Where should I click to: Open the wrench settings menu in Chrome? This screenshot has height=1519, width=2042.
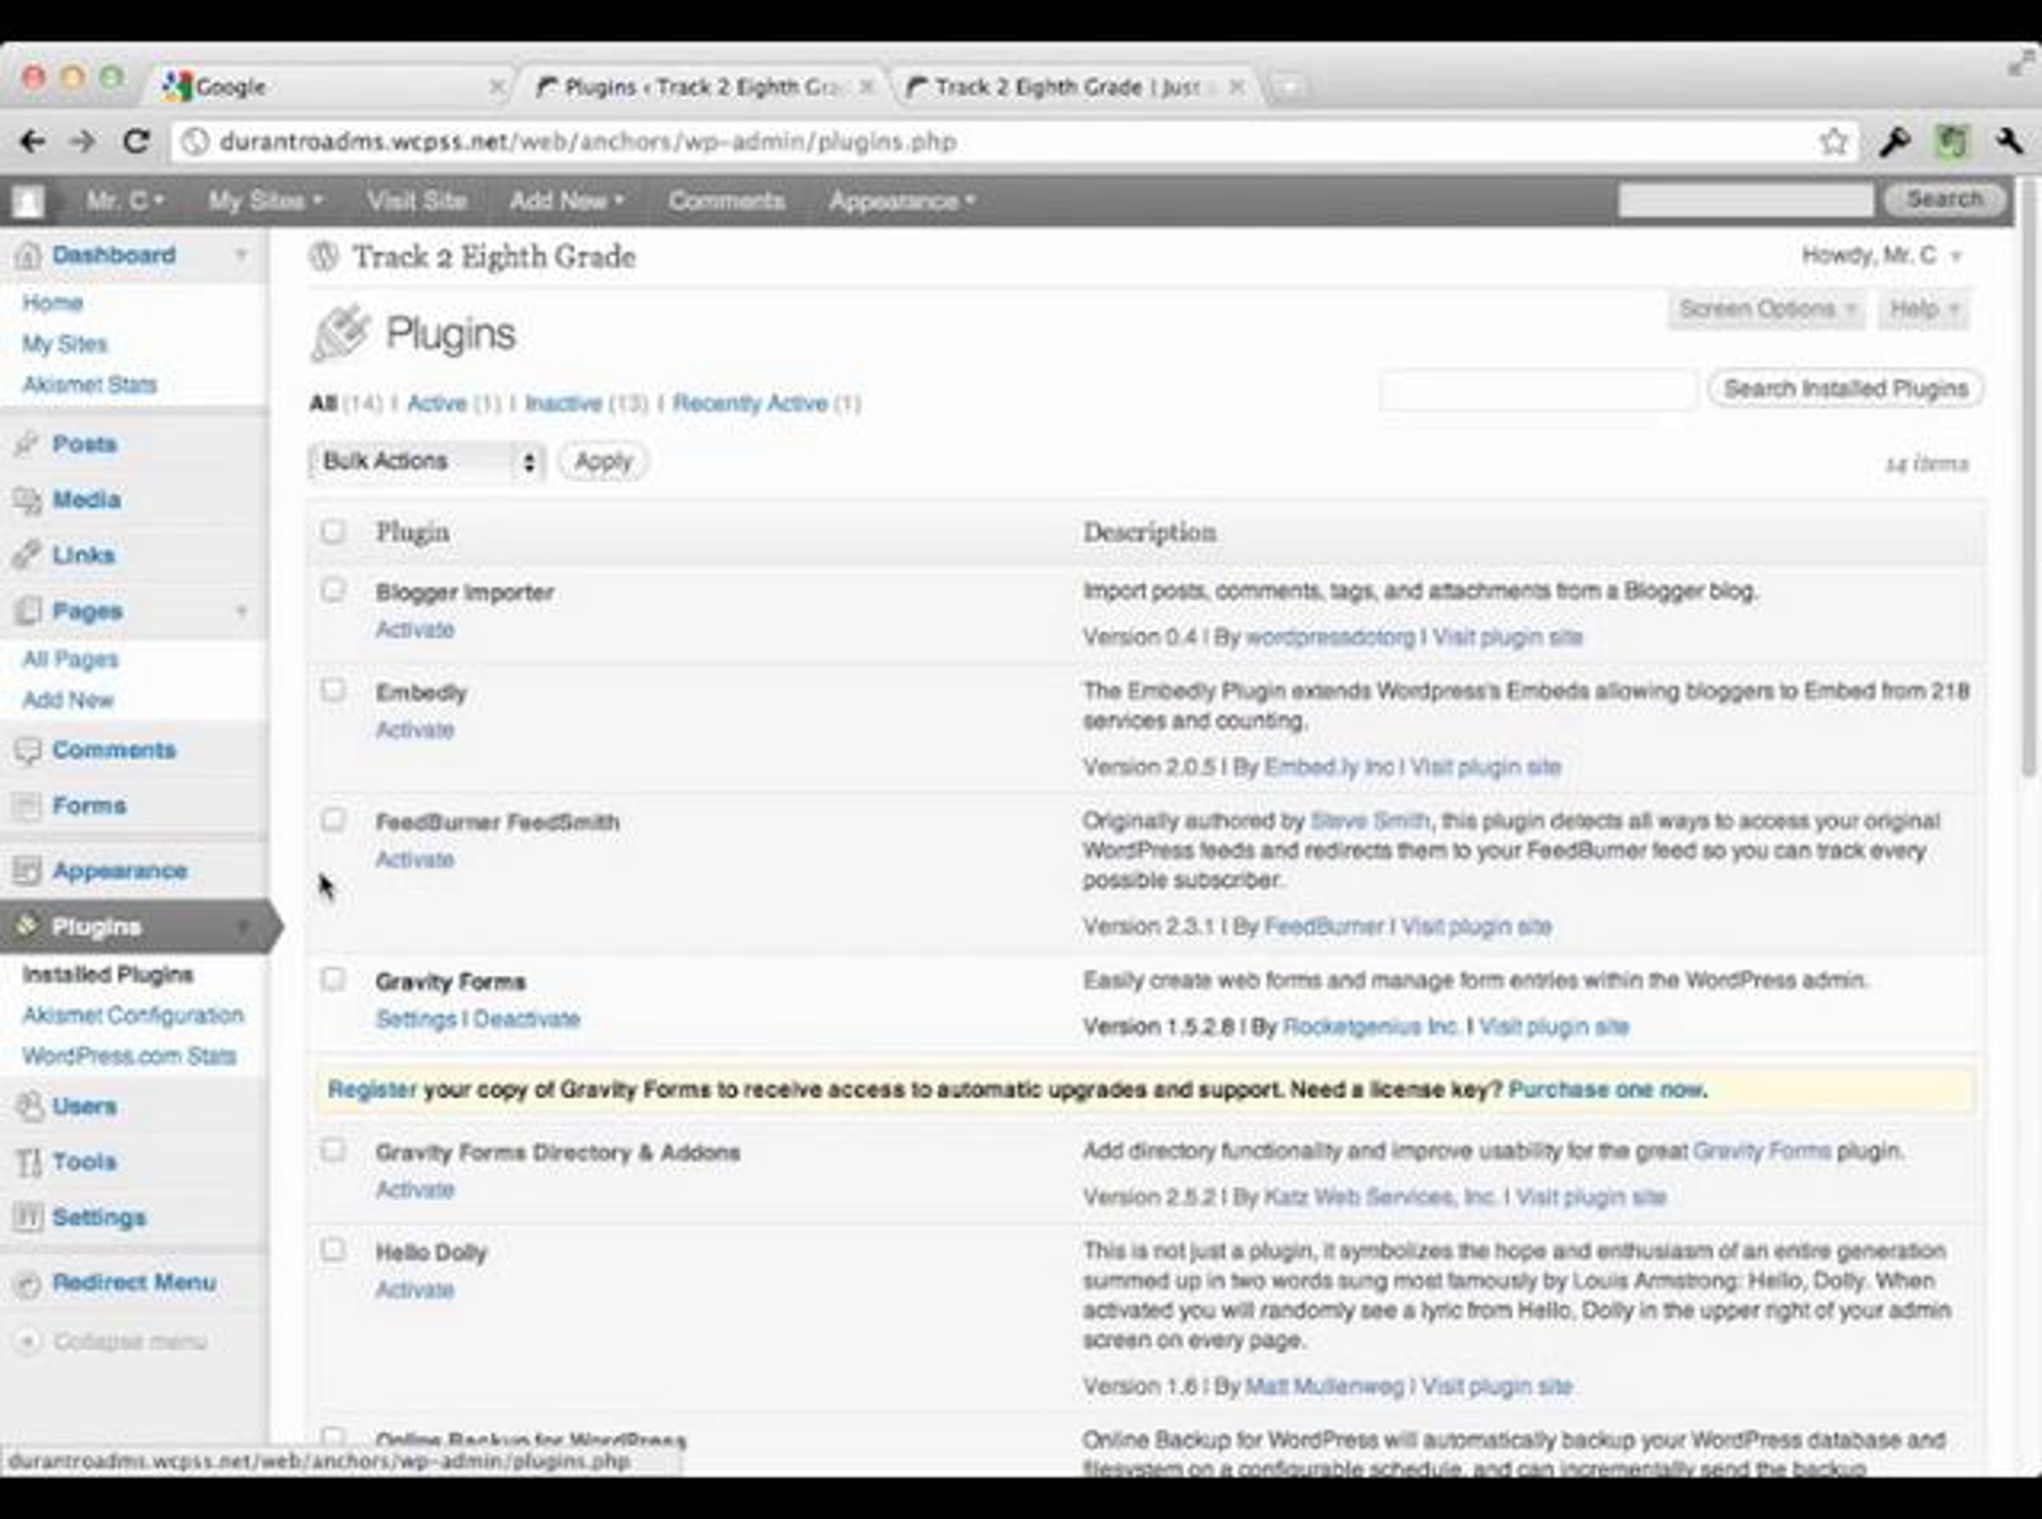[2009, 141]
